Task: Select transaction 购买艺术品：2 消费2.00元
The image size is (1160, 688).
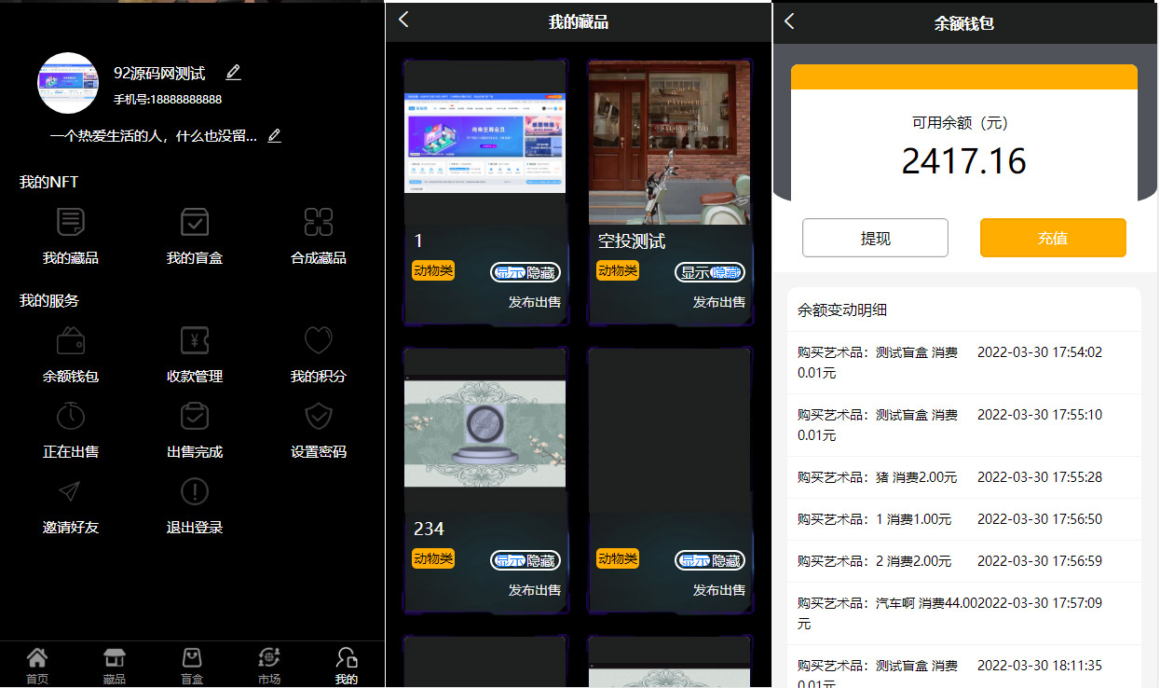Action: tap(964, 561)
